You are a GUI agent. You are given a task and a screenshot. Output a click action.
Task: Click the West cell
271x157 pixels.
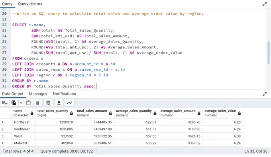point(24,136)
